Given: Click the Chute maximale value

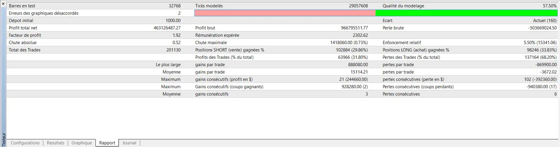Looking at the screenshot, I should pos(349,43).
